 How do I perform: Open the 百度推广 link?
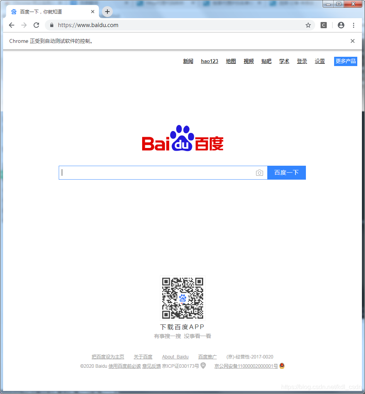click(207, 357)
